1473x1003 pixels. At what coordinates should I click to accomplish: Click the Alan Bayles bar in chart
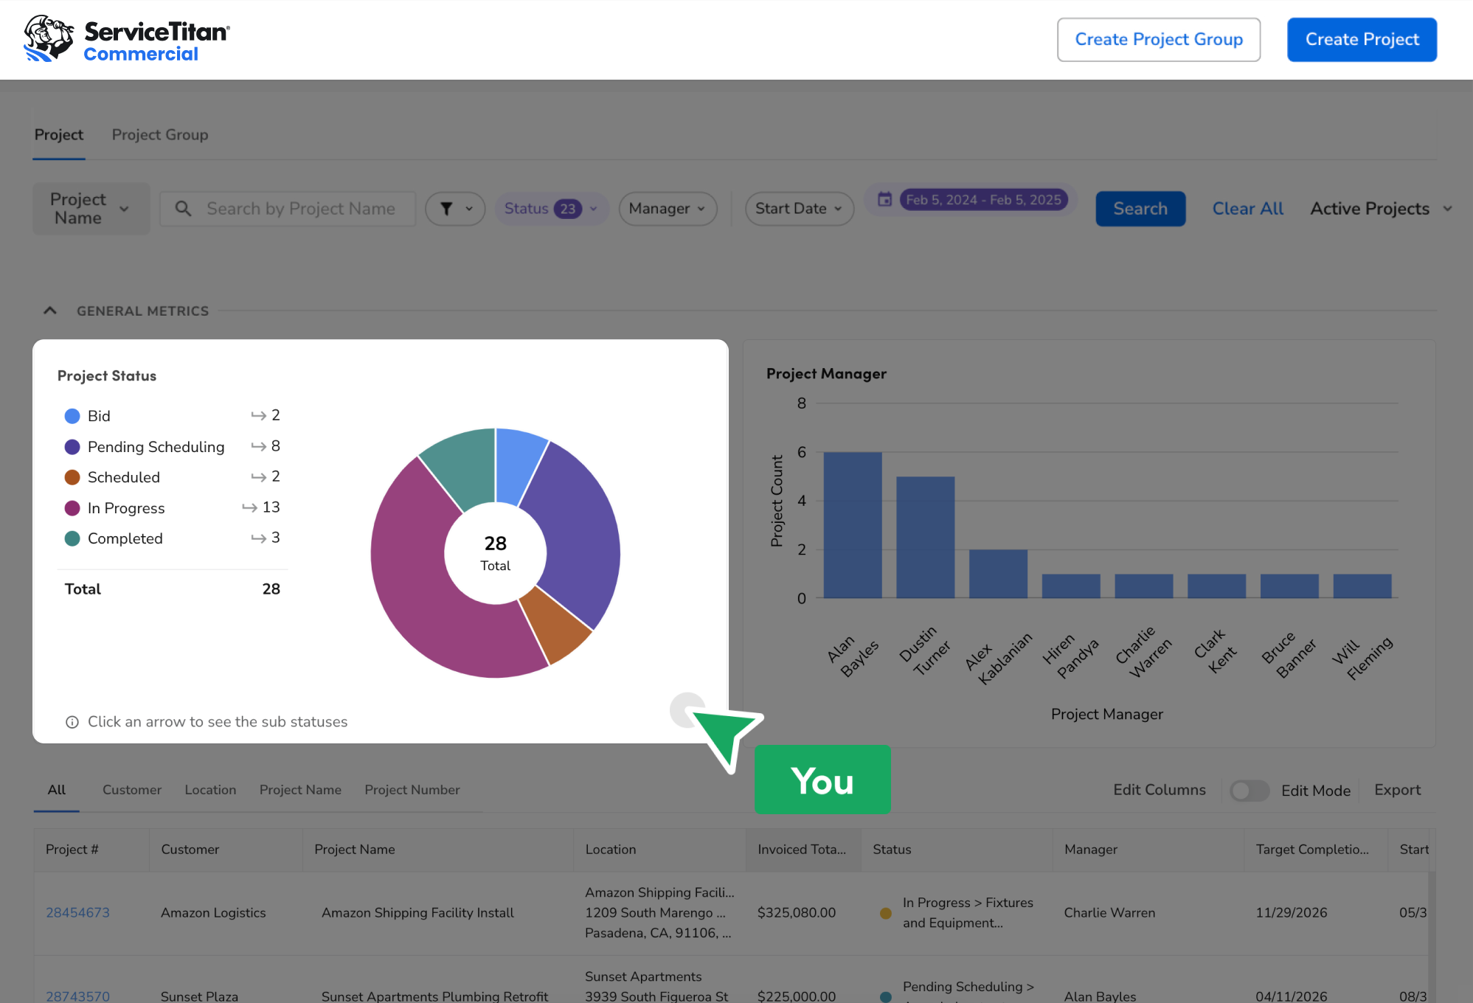[852, 524]
